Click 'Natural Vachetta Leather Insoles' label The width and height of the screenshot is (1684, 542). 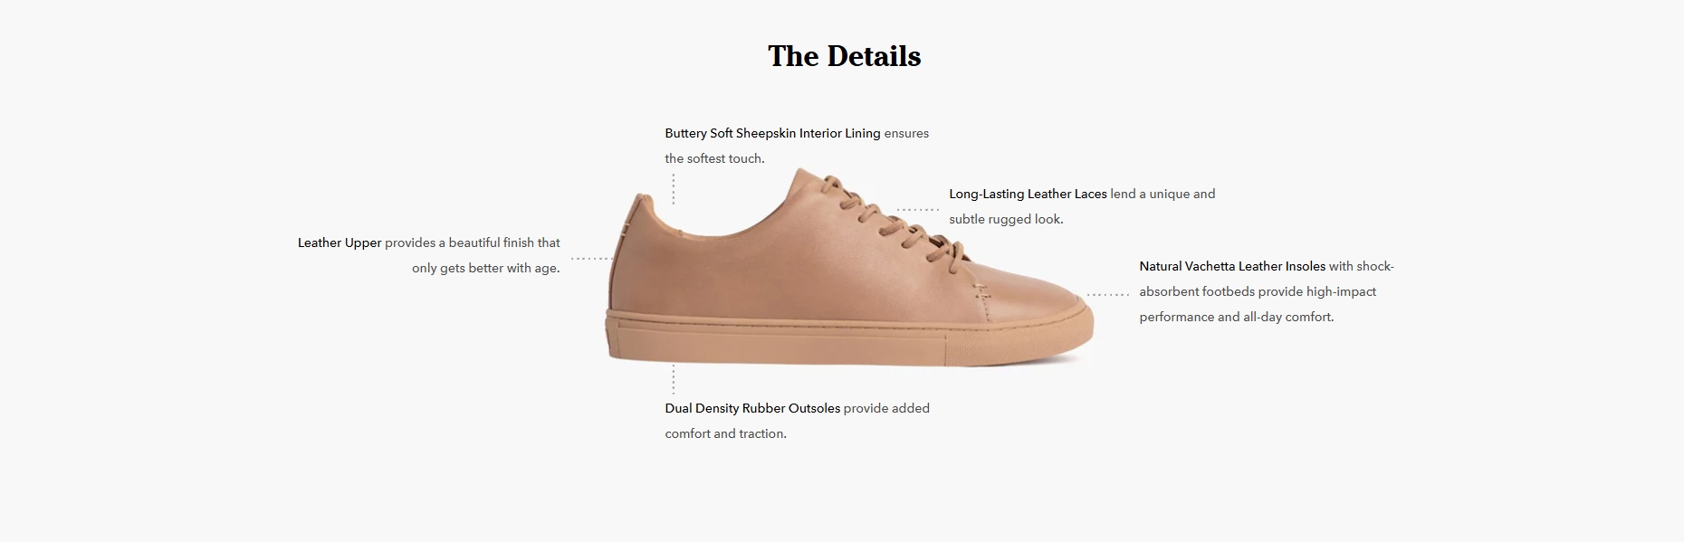1232,266
